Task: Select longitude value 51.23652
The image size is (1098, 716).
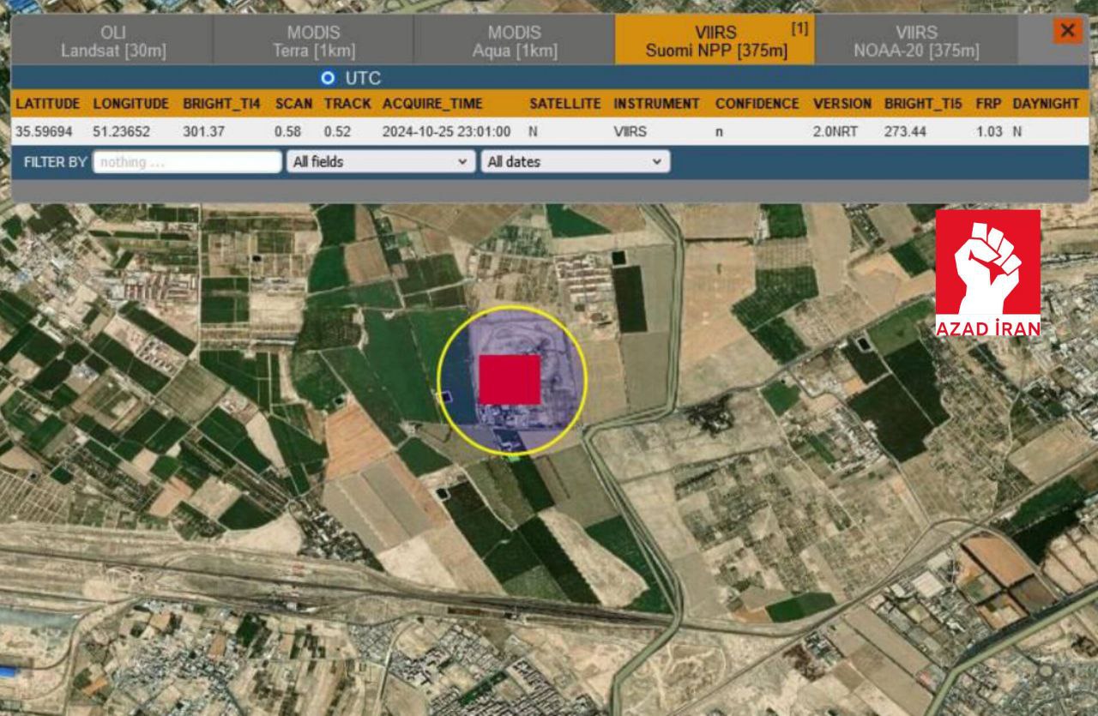Action: coord(122,132)
